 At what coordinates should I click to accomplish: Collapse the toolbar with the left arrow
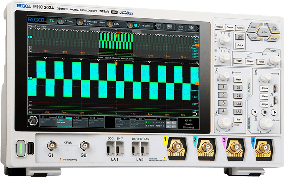point(155,26)
